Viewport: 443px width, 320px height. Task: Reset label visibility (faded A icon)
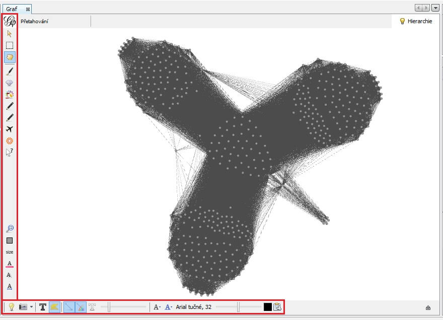coord(10,275)
